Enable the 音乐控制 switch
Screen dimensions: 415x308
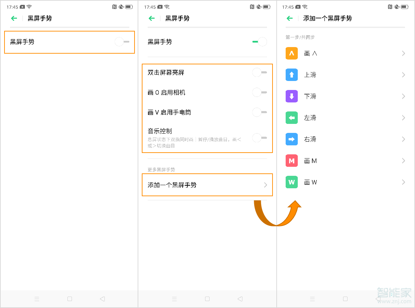coord(259,138)
